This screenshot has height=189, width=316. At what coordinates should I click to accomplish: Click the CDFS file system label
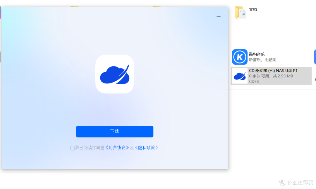coord(254,81)
